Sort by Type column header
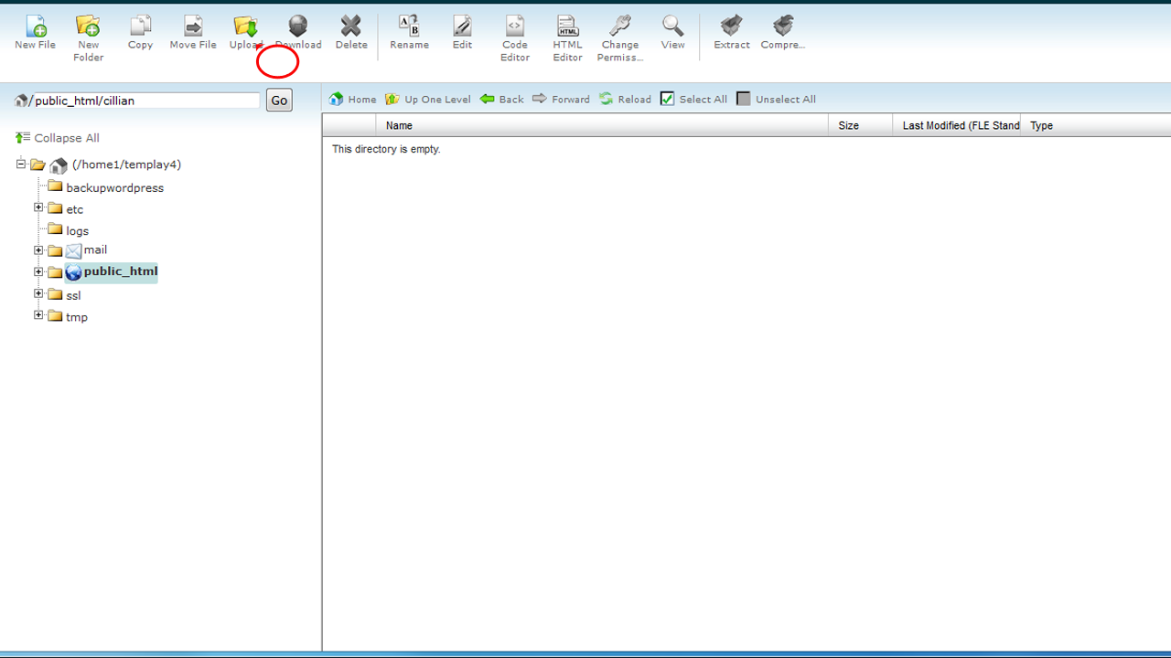The width and height of the screenshot is (1171, 658). coord(1096,125)
